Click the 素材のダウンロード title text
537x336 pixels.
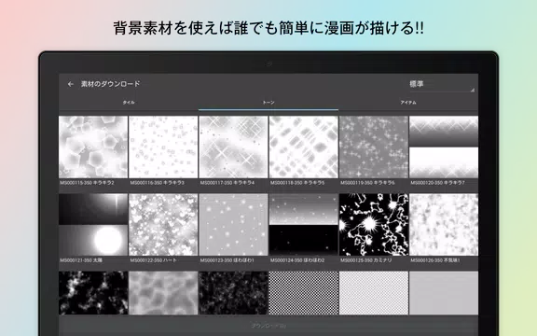click(x=111, y=84)
